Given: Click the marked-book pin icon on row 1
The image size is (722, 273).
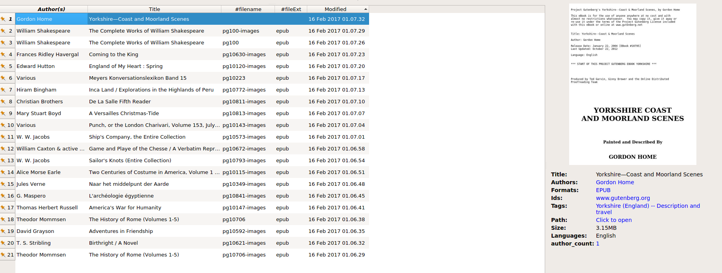Looking at the screenshot, I should (3, 19).
